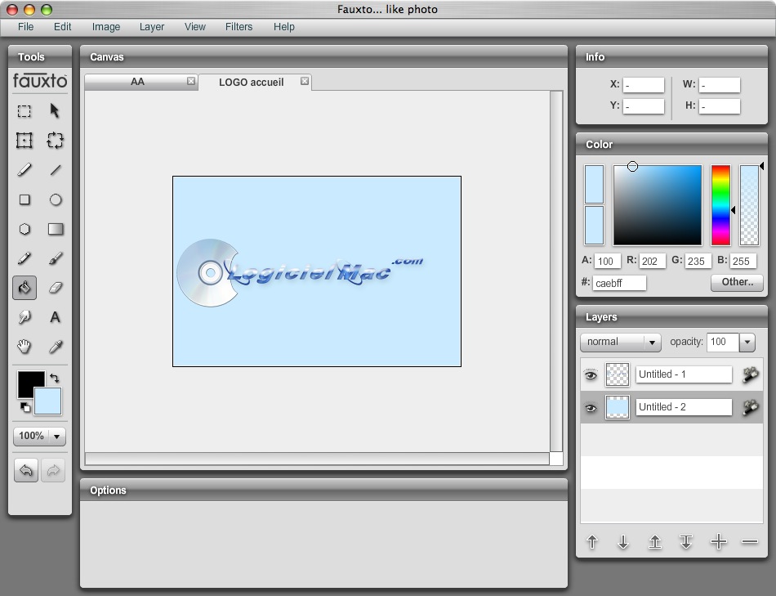This screenshot has height=596, width=776.
Task: Choose the crop tool in Tools panel
Action: (25, 141)
